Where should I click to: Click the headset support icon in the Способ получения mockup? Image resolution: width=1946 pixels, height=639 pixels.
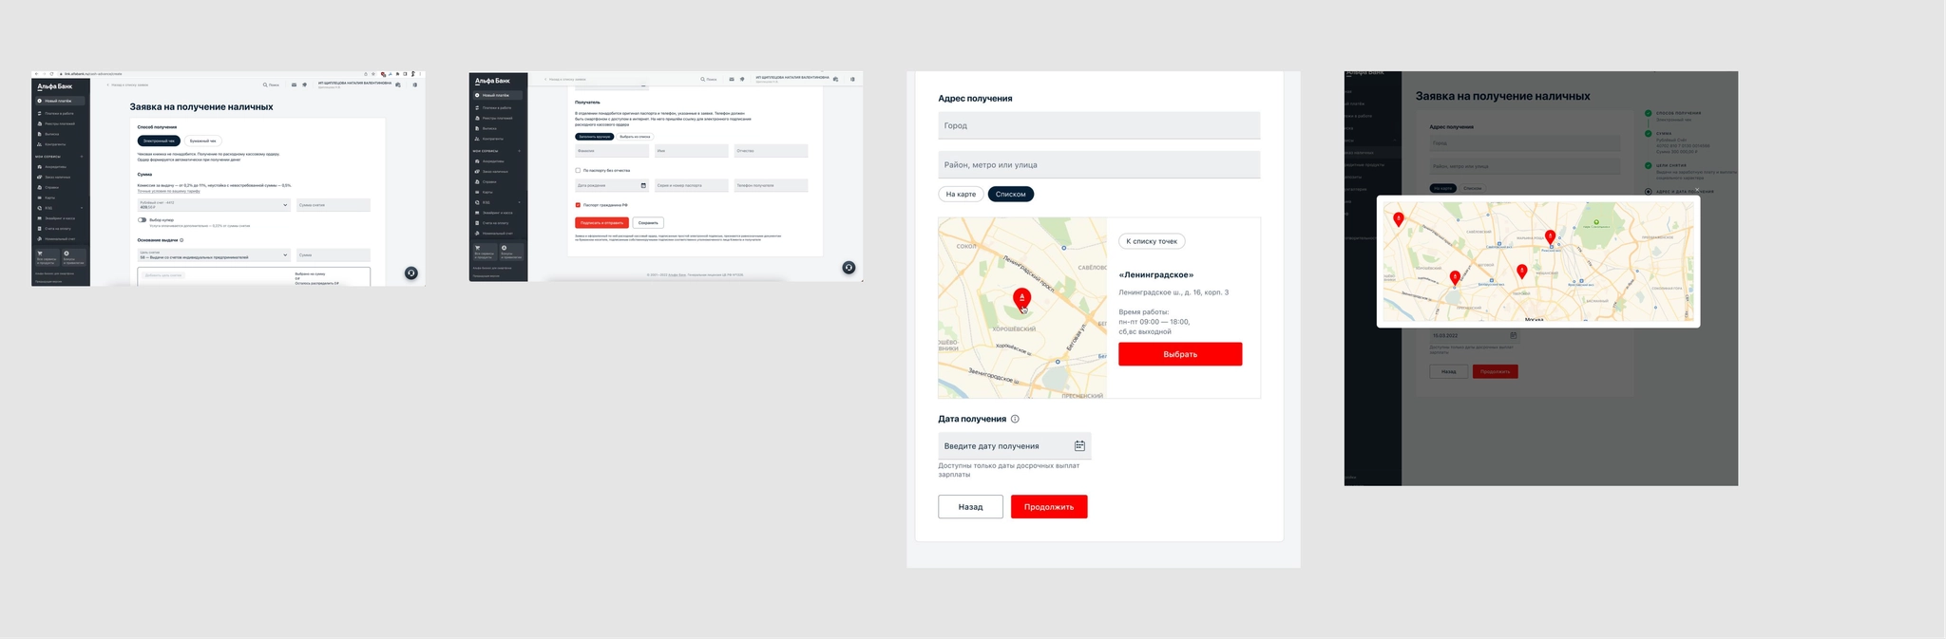[x=410, y=273]
